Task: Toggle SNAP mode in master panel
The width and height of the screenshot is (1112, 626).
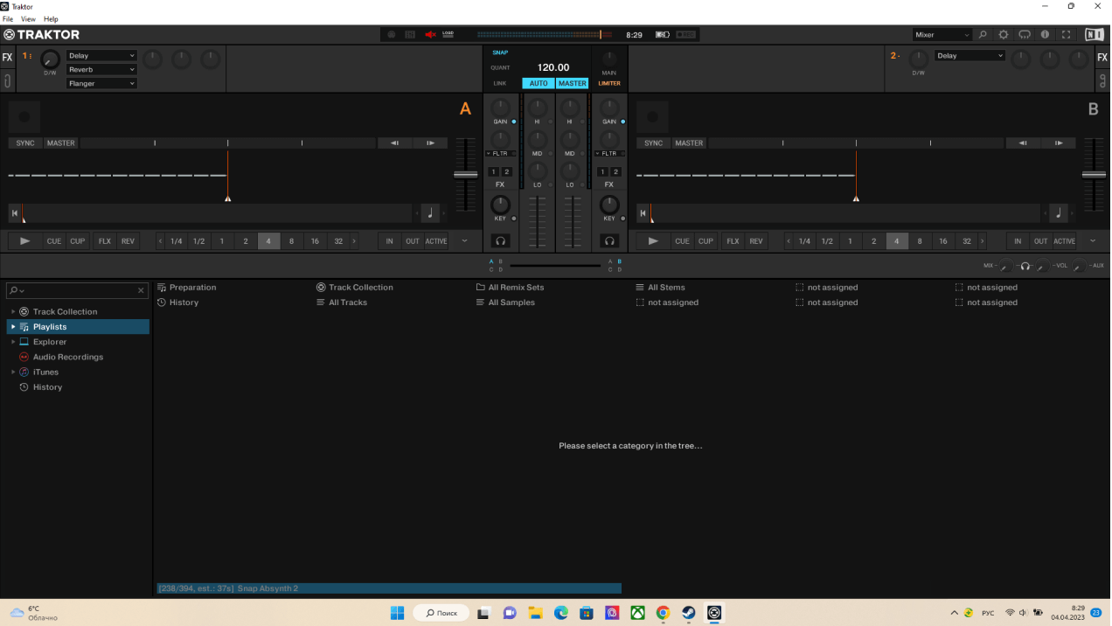Action: click(500, 52)
